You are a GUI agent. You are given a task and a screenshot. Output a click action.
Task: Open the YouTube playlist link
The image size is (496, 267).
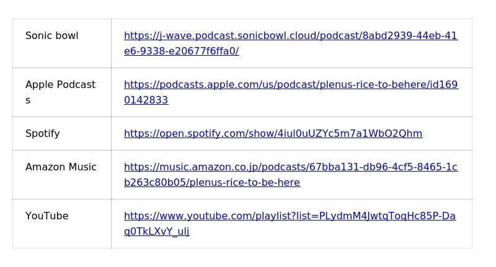coord(290,216)
